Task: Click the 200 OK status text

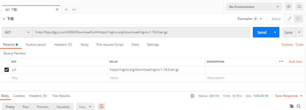Action: coord(214,96)
